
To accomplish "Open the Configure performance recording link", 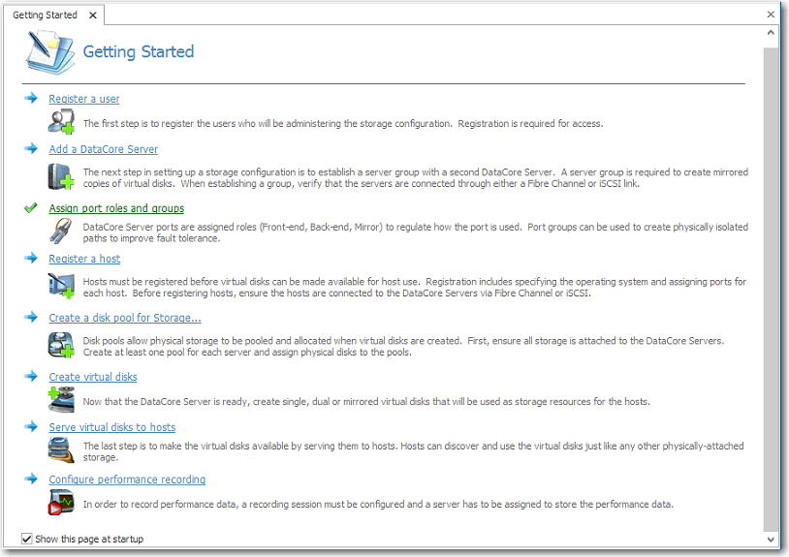I will tap(127, 480).
